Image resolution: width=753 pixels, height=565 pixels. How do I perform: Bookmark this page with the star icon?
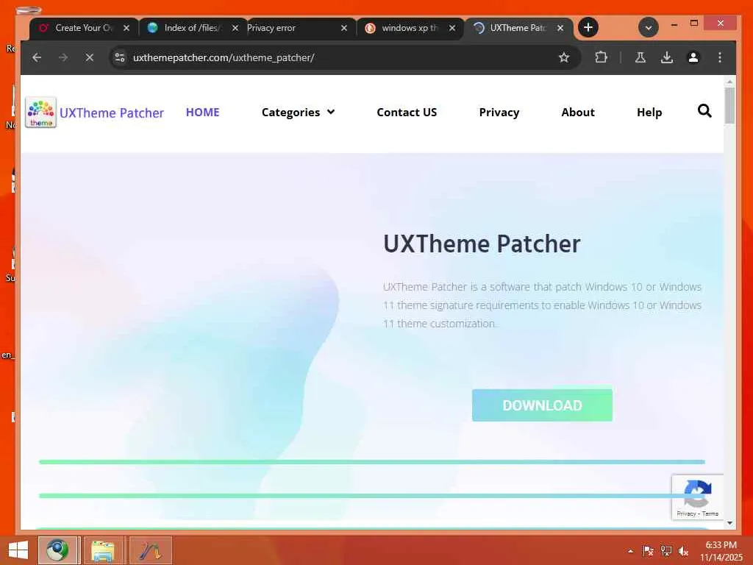(564, 57)
